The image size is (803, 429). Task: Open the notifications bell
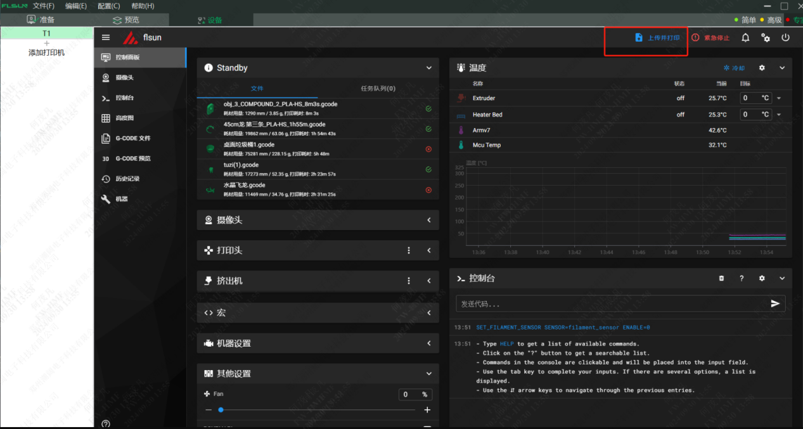coord(745,38)
